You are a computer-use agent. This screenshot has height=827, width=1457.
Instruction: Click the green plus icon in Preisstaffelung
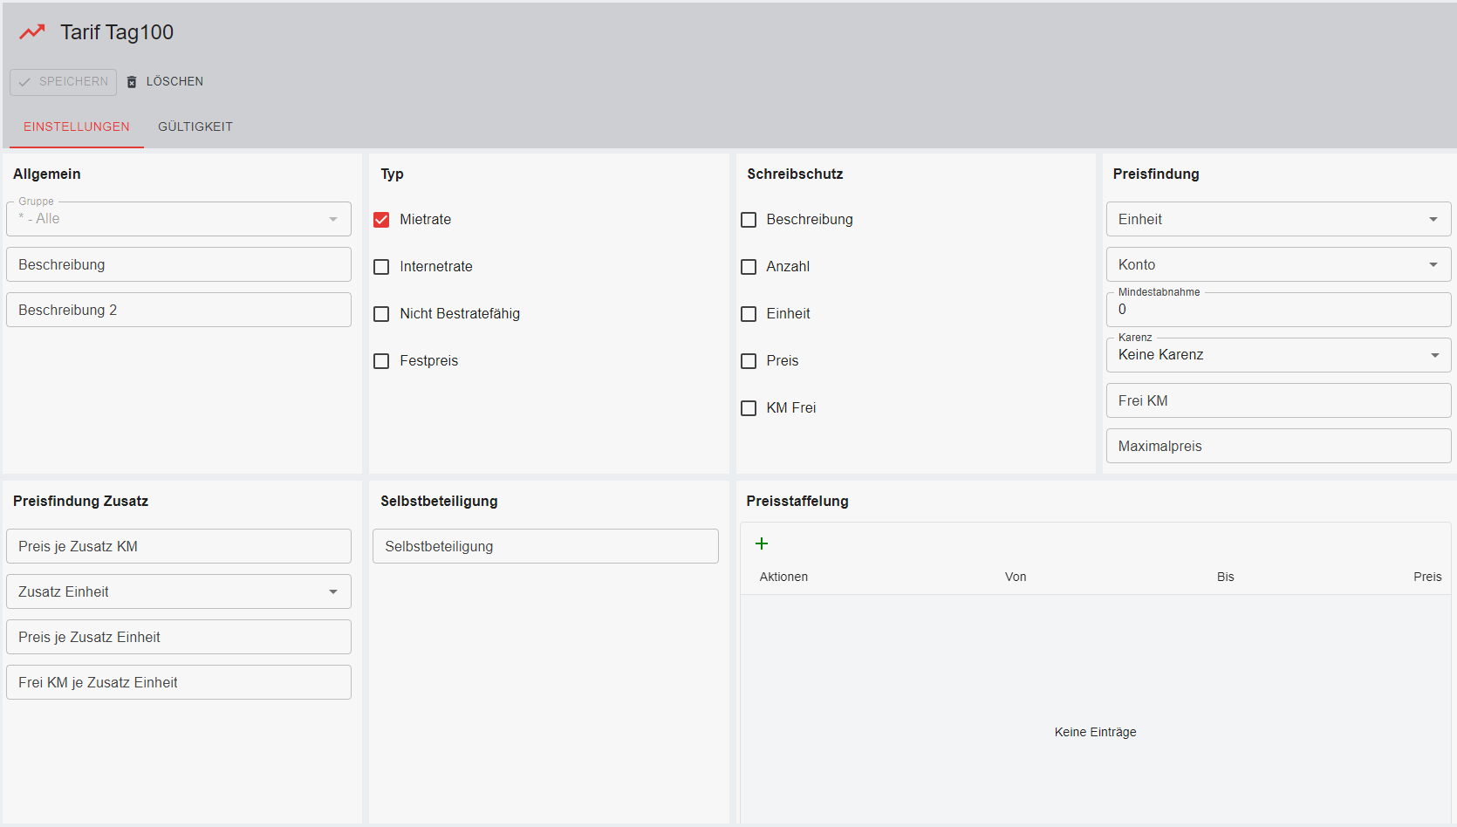click(x=762, y=543)
